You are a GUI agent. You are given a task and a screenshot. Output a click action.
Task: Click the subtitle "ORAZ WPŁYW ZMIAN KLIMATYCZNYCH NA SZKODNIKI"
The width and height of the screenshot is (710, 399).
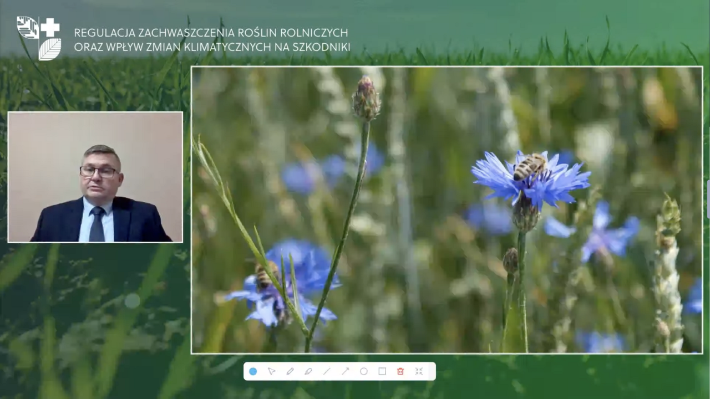[212, 48]
